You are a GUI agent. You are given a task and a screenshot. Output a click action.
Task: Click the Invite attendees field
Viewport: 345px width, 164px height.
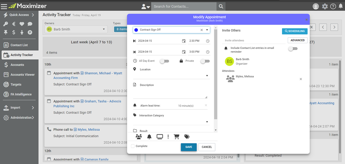[253, 40]
